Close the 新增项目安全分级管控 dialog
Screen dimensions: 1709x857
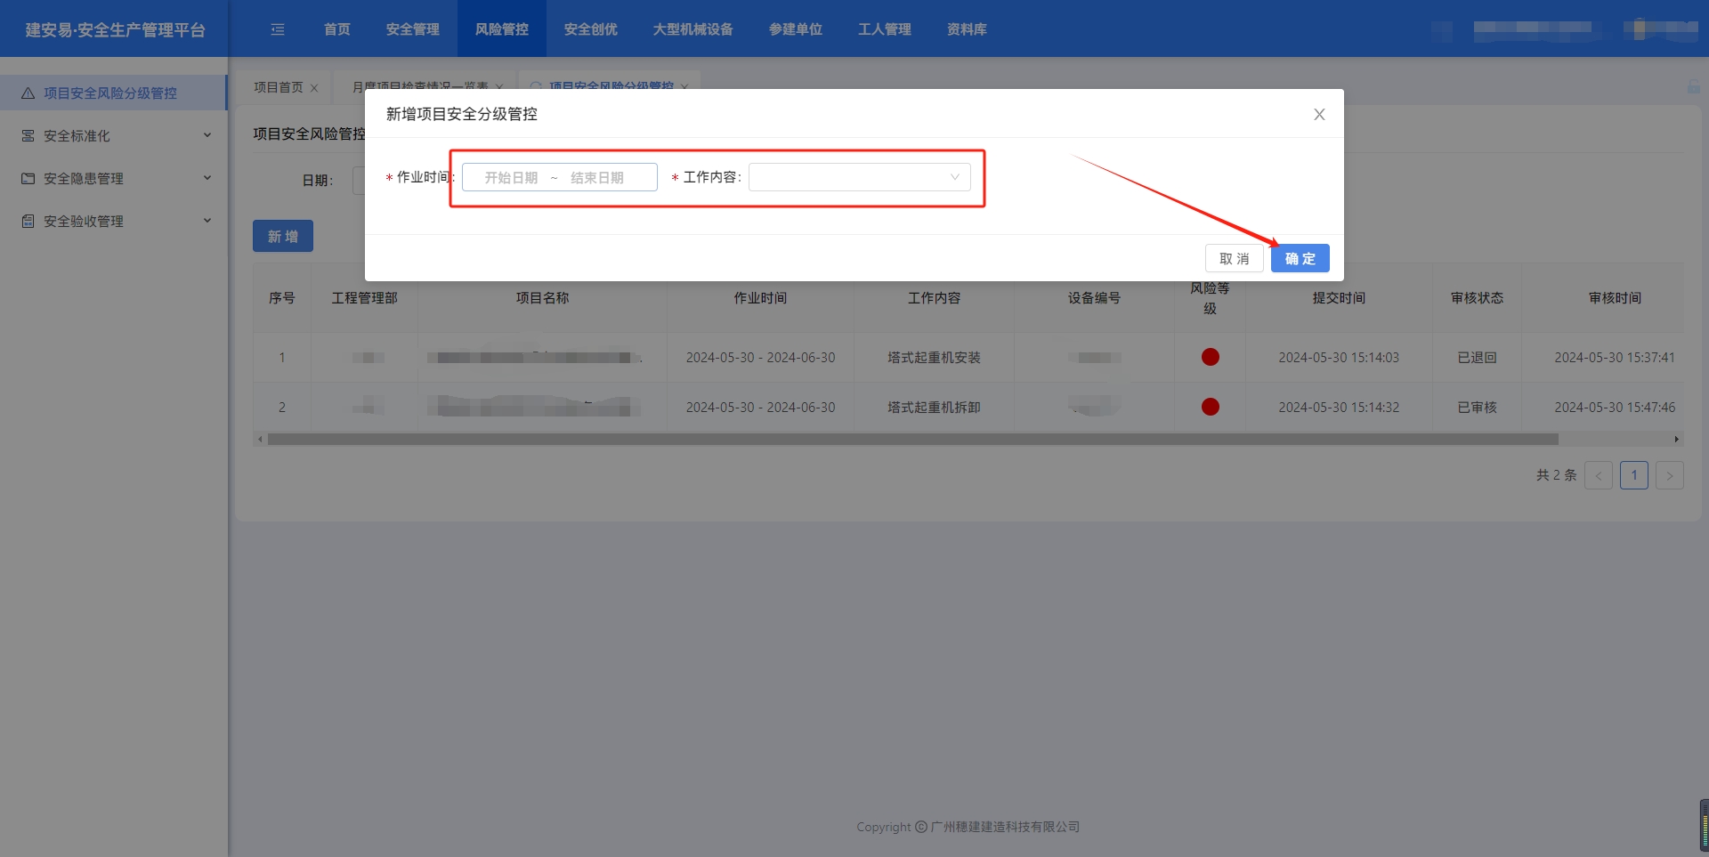(1319, 114)
